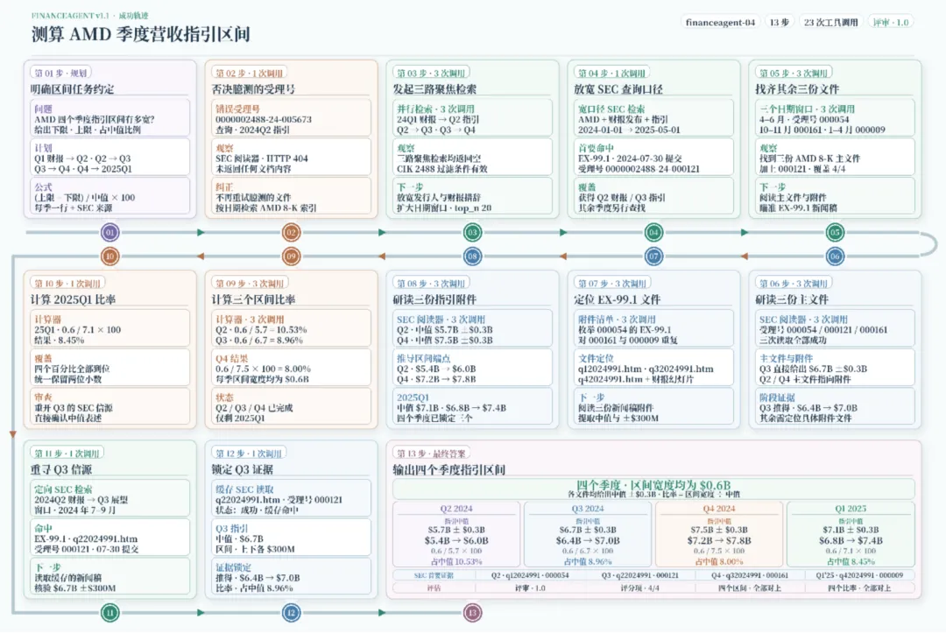Select timeline node 13
Screen dimensions: 946x633
click(x=472, y=613)
